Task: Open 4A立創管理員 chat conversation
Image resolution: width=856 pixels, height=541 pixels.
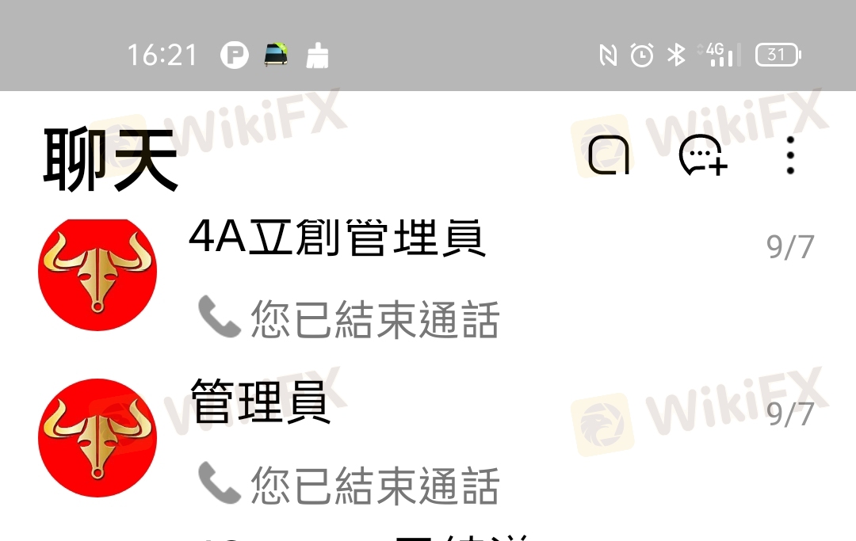Action: (428, 276)
